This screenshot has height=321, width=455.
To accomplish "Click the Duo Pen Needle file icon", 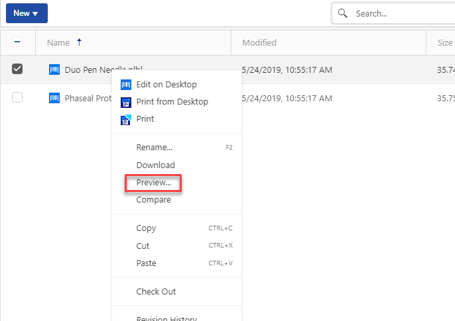I will click(x=54, y=69).
